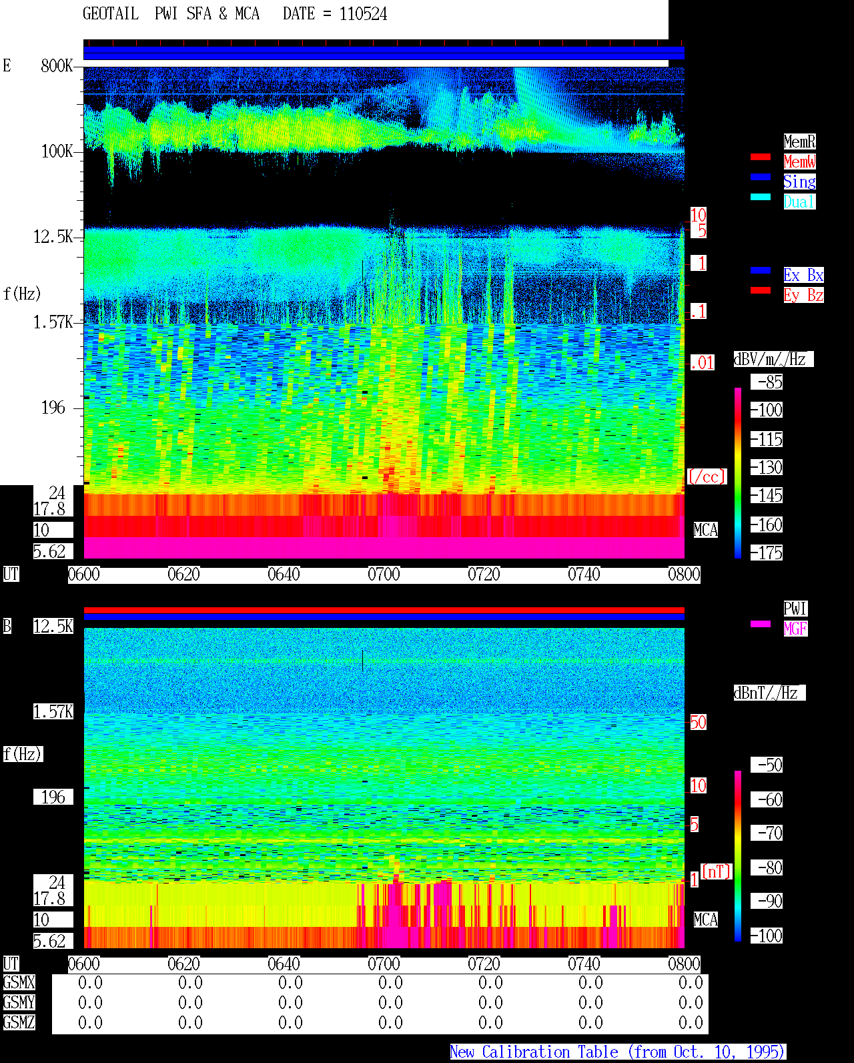Screen dimensions: 854x1063
Task: Click the red bar above the B spectrogram
Action: tap(384, 610)
